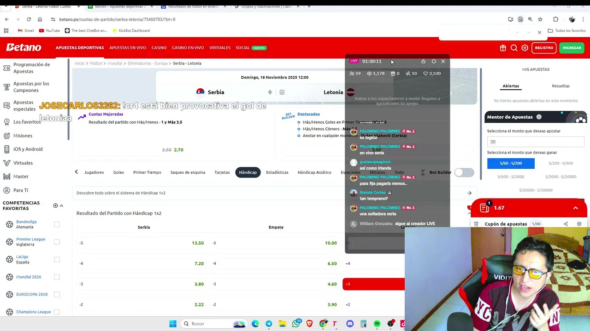Open Chrome extensions puzzle icon
The height and width of the screenshot is (331, 590).
tap(555, 19)
